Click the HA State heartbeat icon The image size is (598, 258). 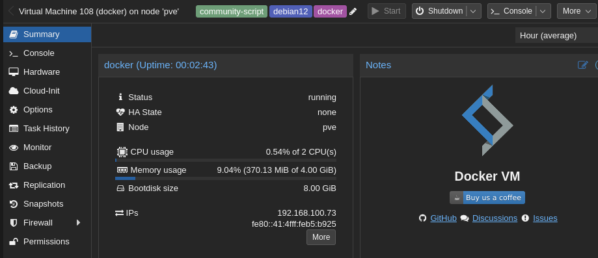pos(120,112)
